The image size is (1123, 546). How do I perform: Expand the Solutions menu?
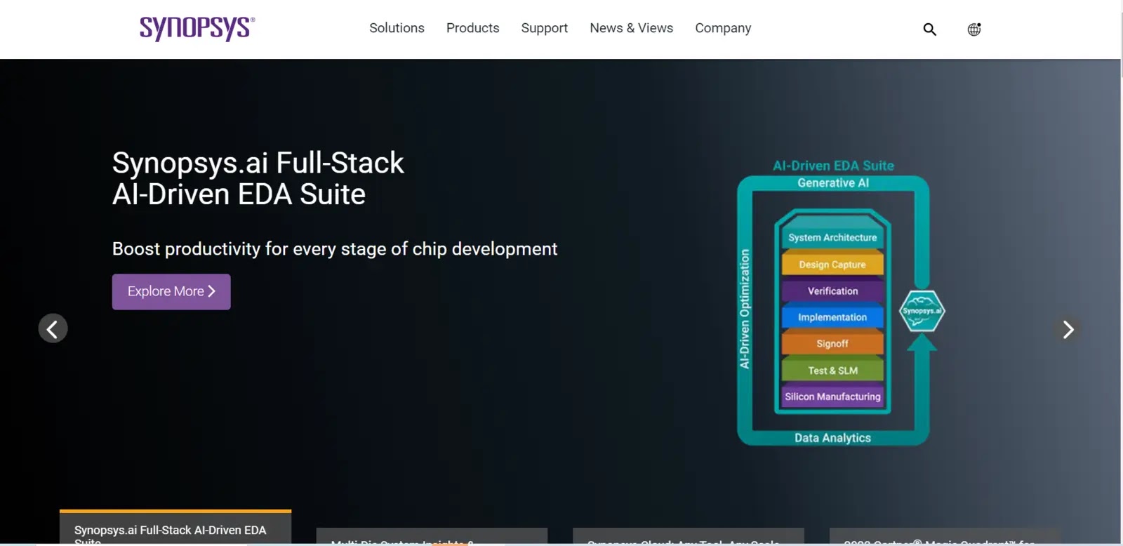[x=397, y=28]
